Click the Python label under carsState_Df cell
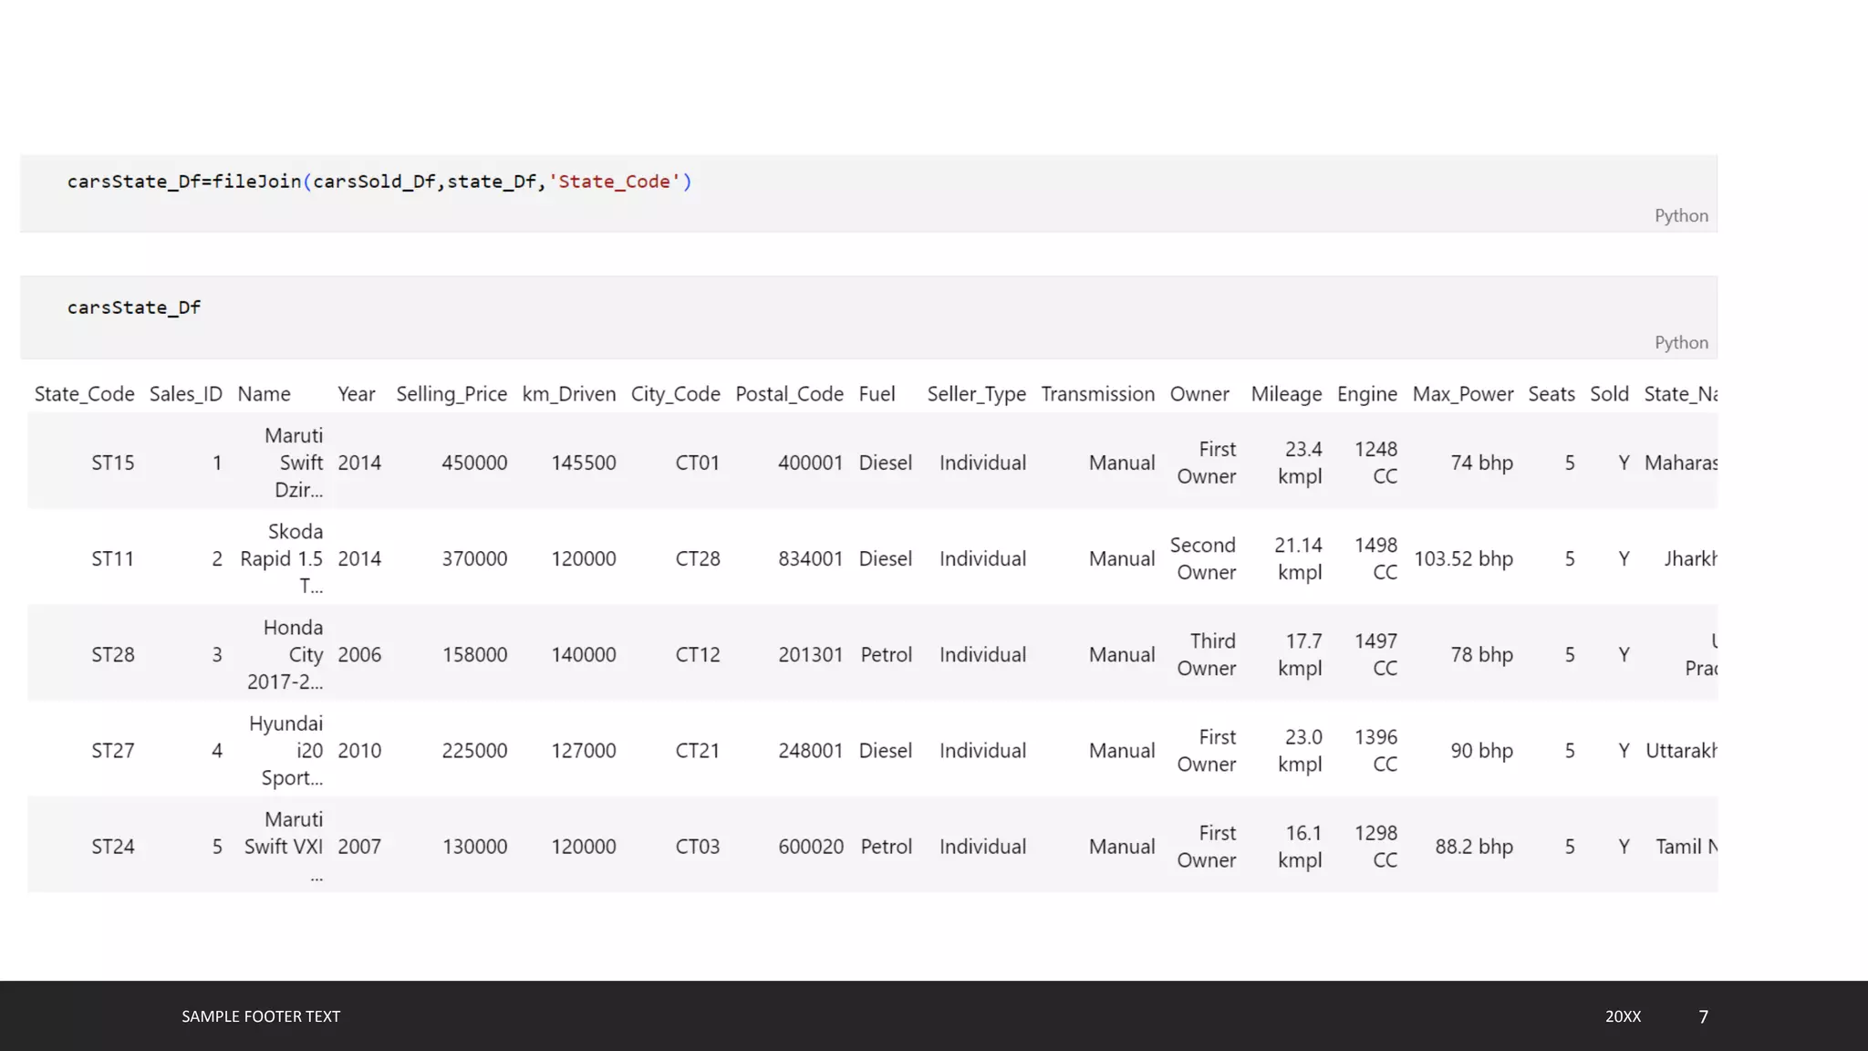Viewport: 1868px width, 1051px height. 1681,343
